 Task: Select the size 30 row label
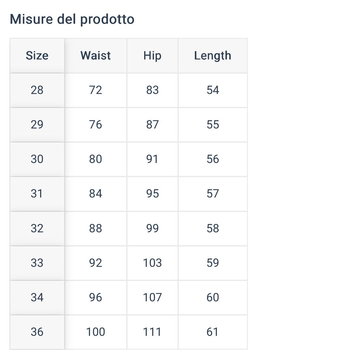(x=37, y=159)
